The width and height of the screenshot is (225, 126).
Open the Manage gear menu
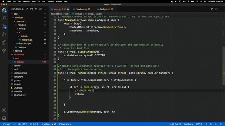coord(4,118)
